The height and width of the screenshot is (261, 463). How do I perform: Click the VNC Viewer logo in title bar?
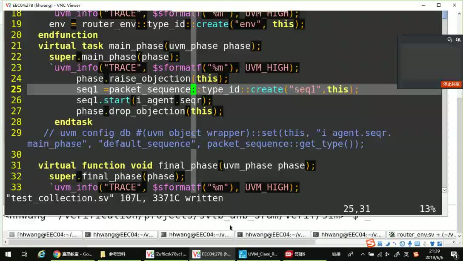pyautogui.click(x=8, y=5)
